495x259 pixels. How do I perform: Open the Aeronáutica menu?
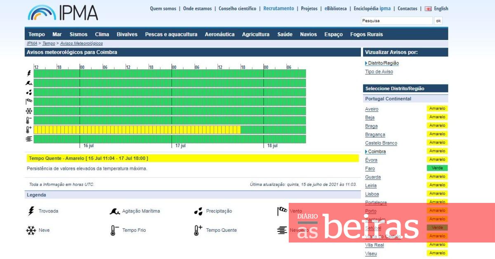(x=219, y=34)
